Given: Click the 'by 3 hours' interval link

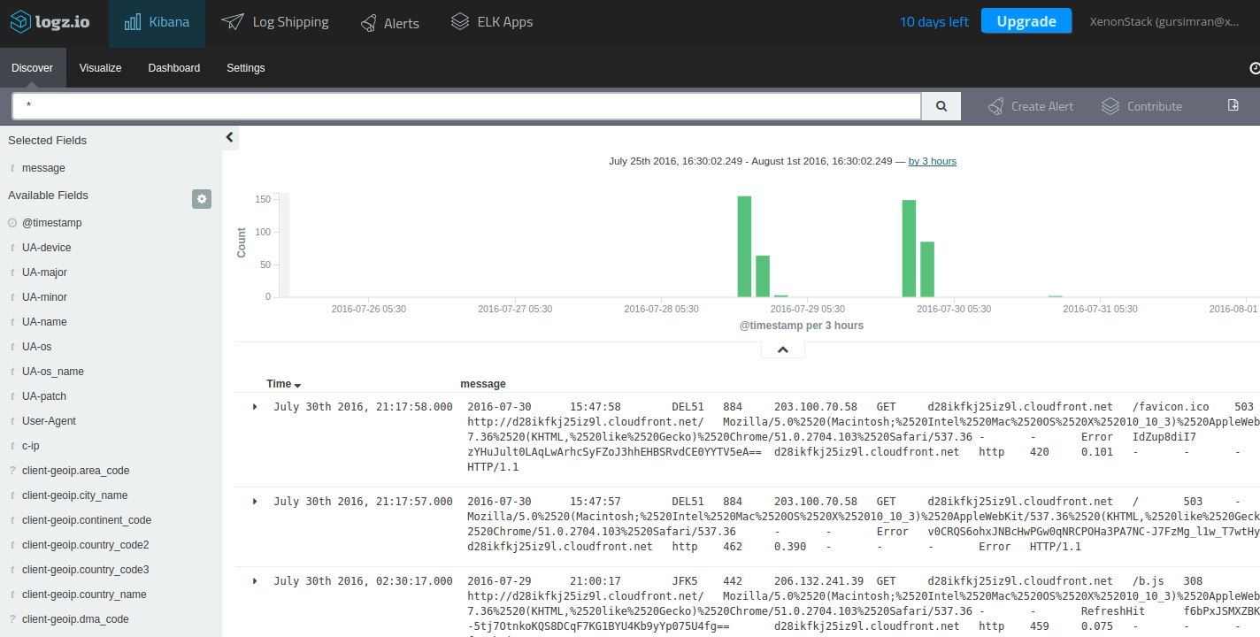Looking at the screenshot, I should 932,161.
